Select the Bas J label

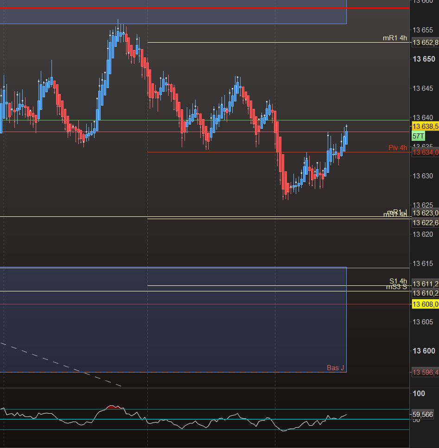click(335, 368)
